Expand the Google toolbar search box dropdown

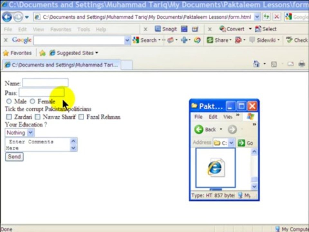(x=127, y=40)
